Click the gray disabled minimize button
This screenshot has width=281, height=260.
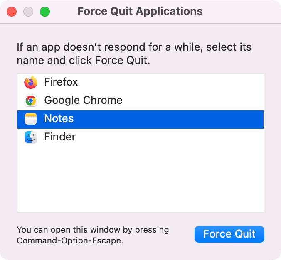click(x=28, y=12)
